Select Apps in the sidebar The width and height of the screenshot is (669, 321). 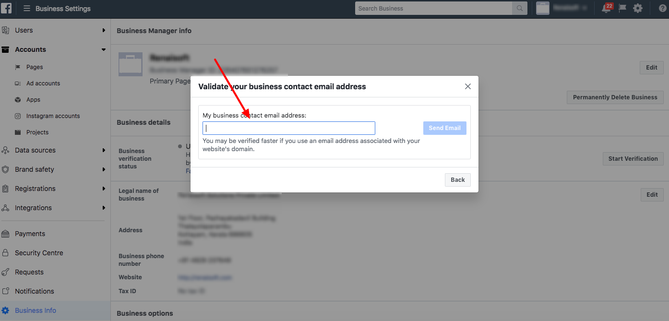click(33, 100)
